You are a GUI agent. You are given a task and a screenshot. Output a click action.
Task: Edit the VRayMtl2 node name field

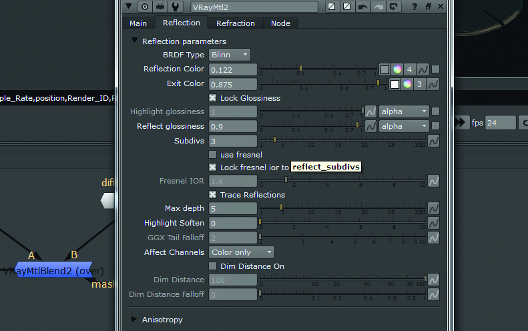click(254, 7)
